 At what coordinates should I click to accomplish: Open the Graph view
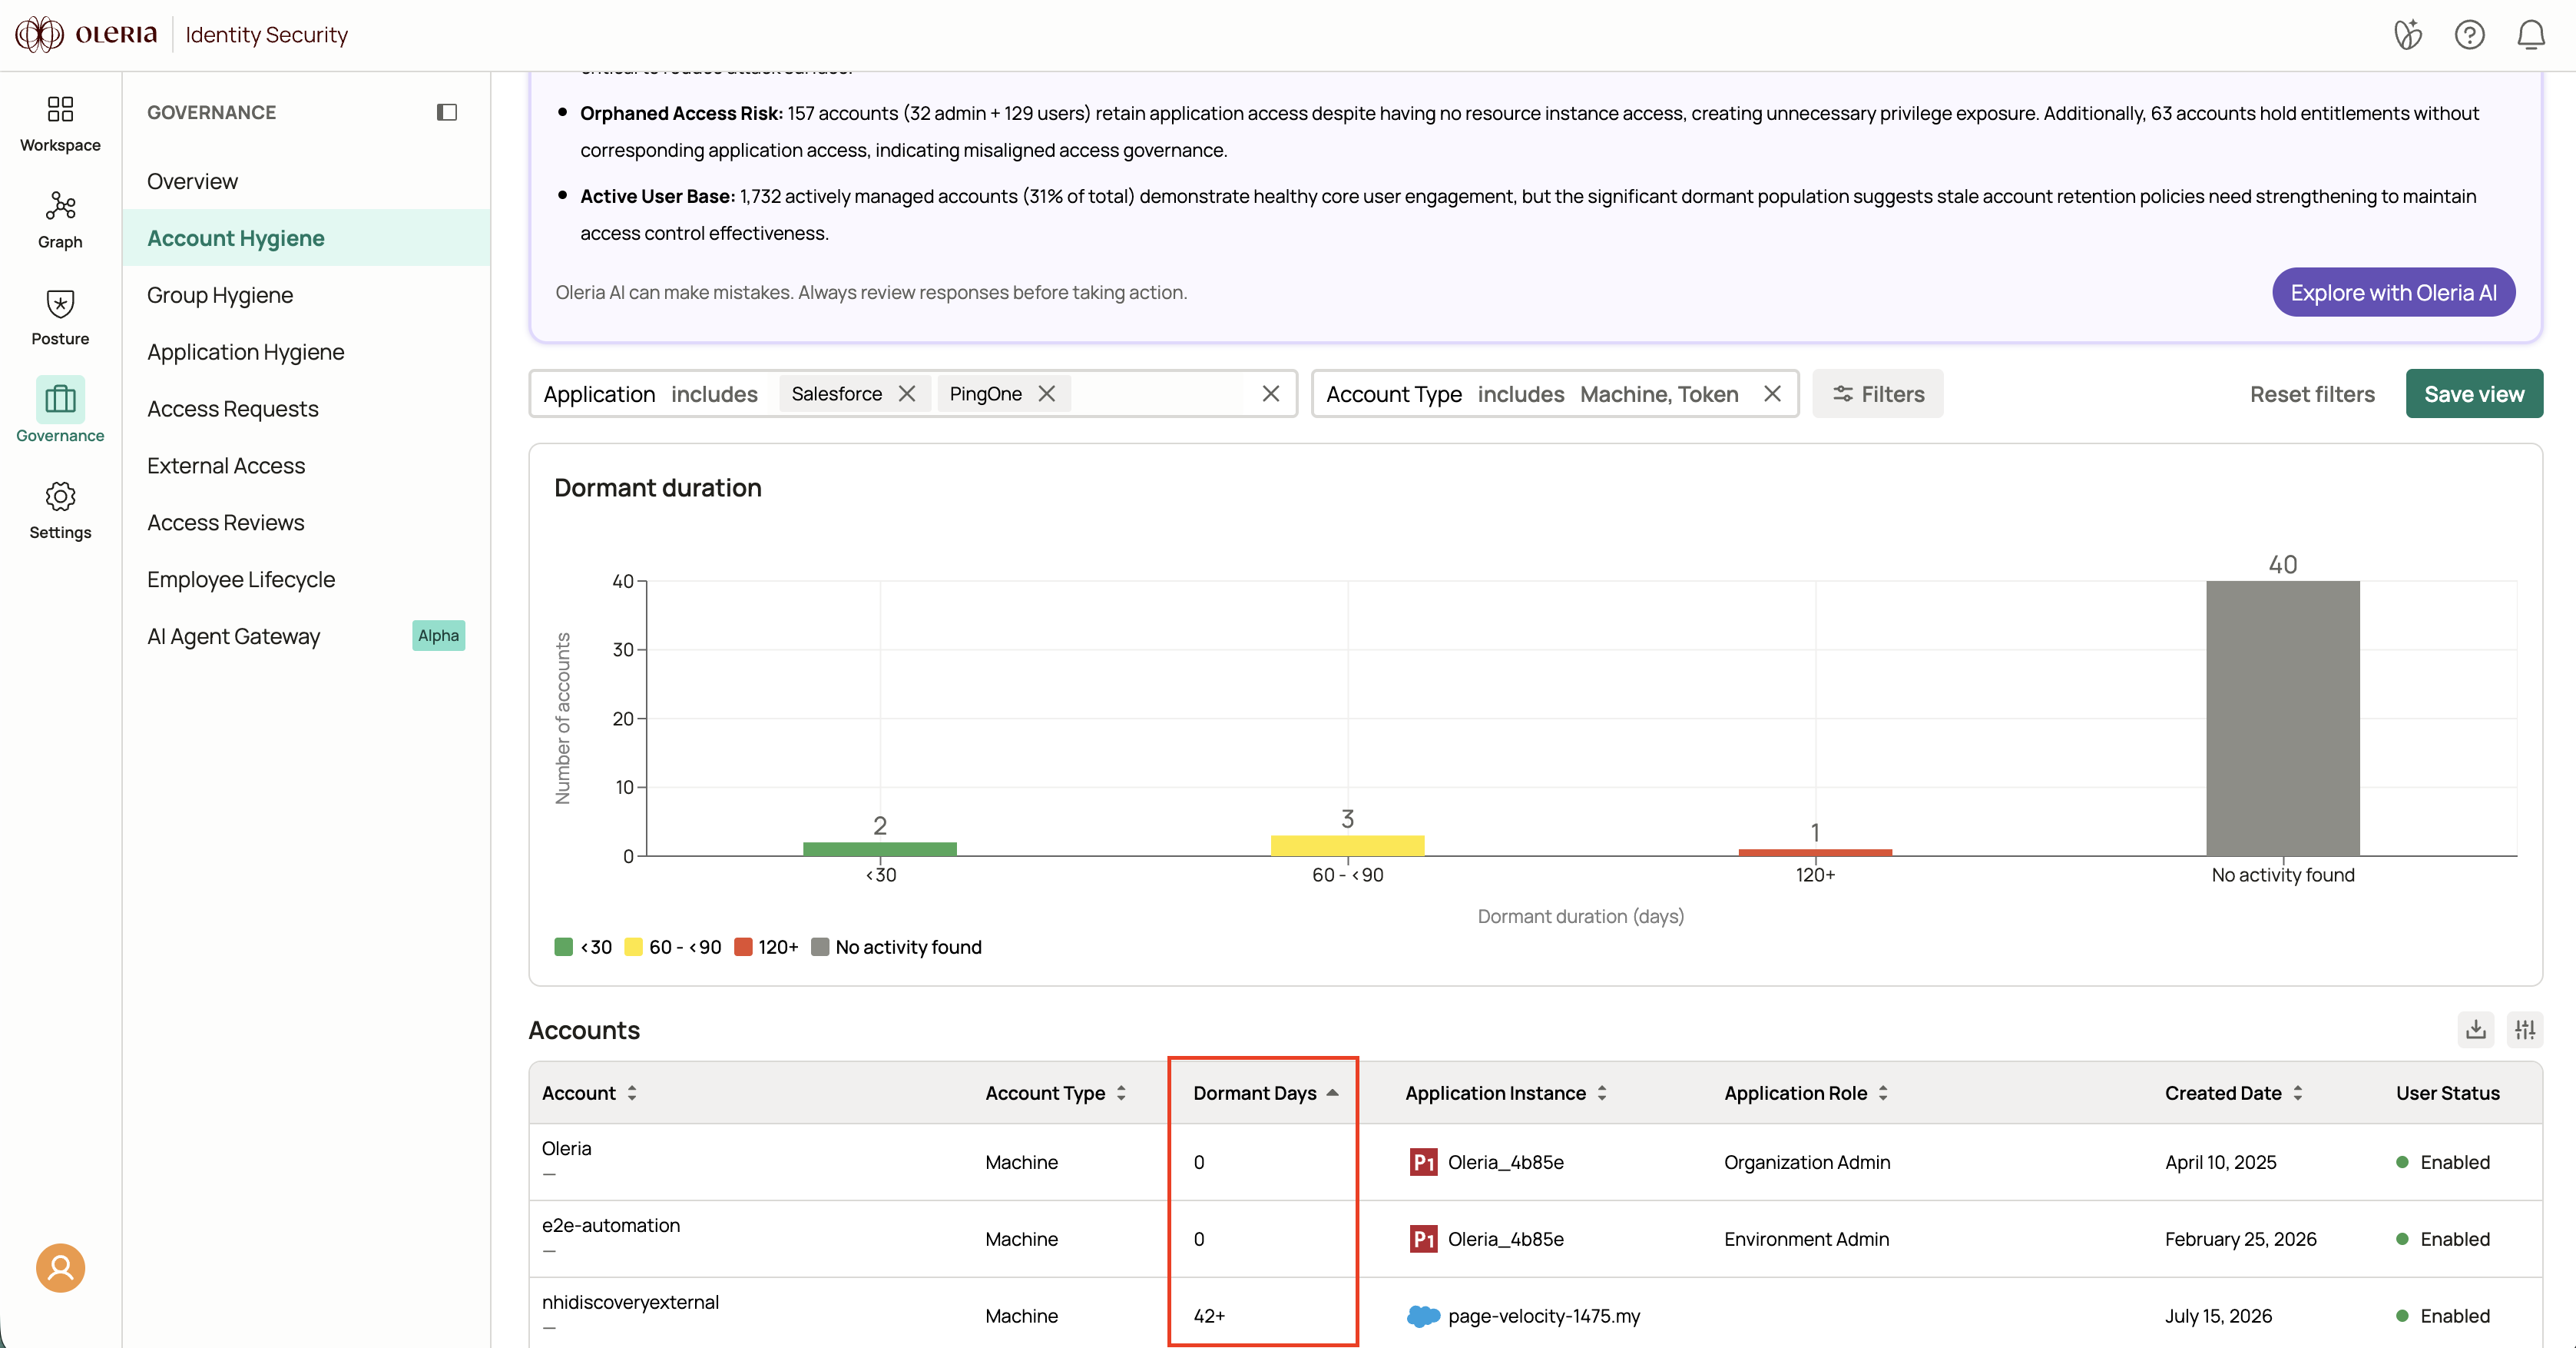[x=60, y=220]
